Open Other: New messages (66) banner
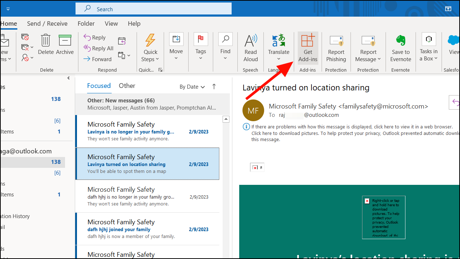 [152, 104]
